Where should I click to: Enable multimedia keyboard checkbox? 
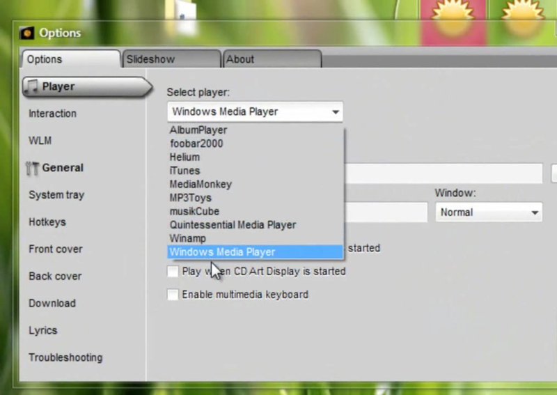pos(173,295)
